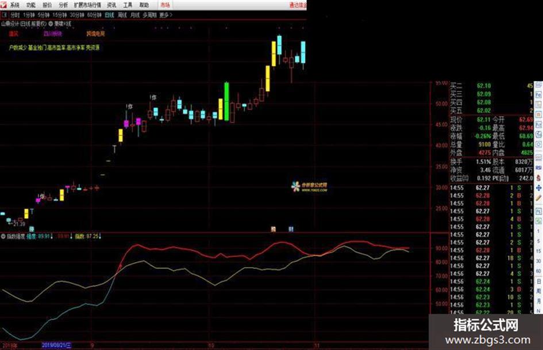543x350 pixels.
Task: Switch to the 60分钟 period tab
Action: (x=94, y=15)
